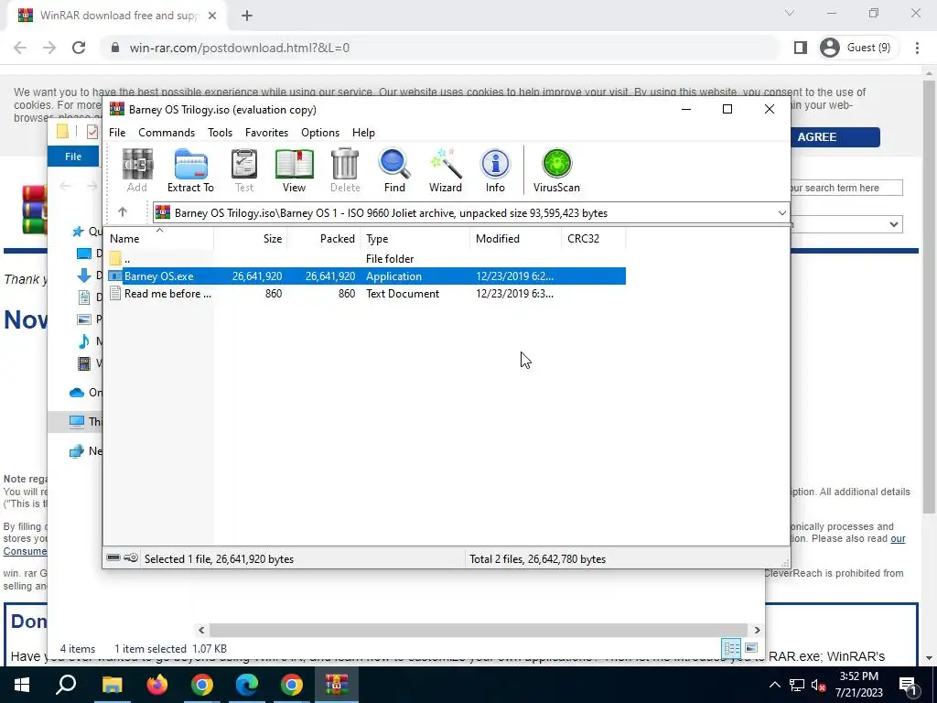Screen dimensions: 937x703
Task: Open Windows taskbar search
Action: pyautogui.click(x=66, y=685)
